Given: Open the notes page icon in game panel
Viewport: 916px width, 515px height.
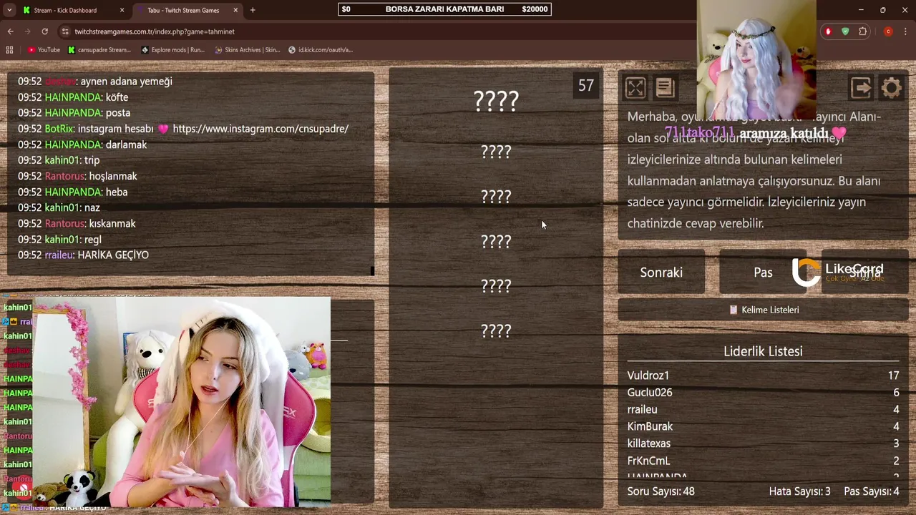Looking at the screenshot, I should 665,87.
